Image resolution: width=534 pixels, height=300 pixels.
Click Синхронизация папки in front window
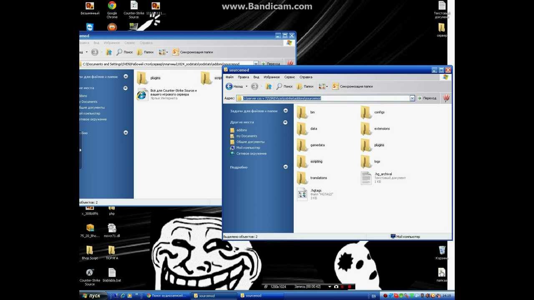pos(352,86)
